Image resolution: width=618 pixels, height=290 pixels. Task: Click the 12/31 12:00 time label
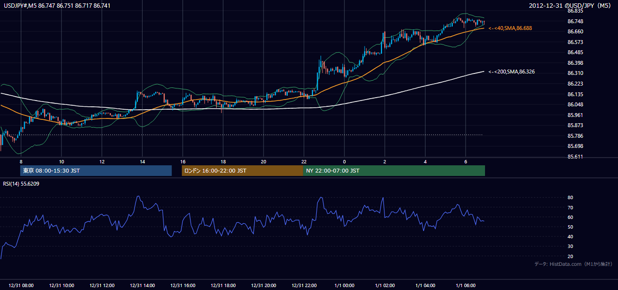[x=102, y=286]
